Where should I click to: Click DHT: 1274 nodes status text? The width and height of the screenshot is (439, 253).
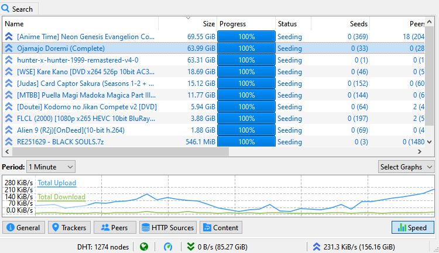pos(103,247)
